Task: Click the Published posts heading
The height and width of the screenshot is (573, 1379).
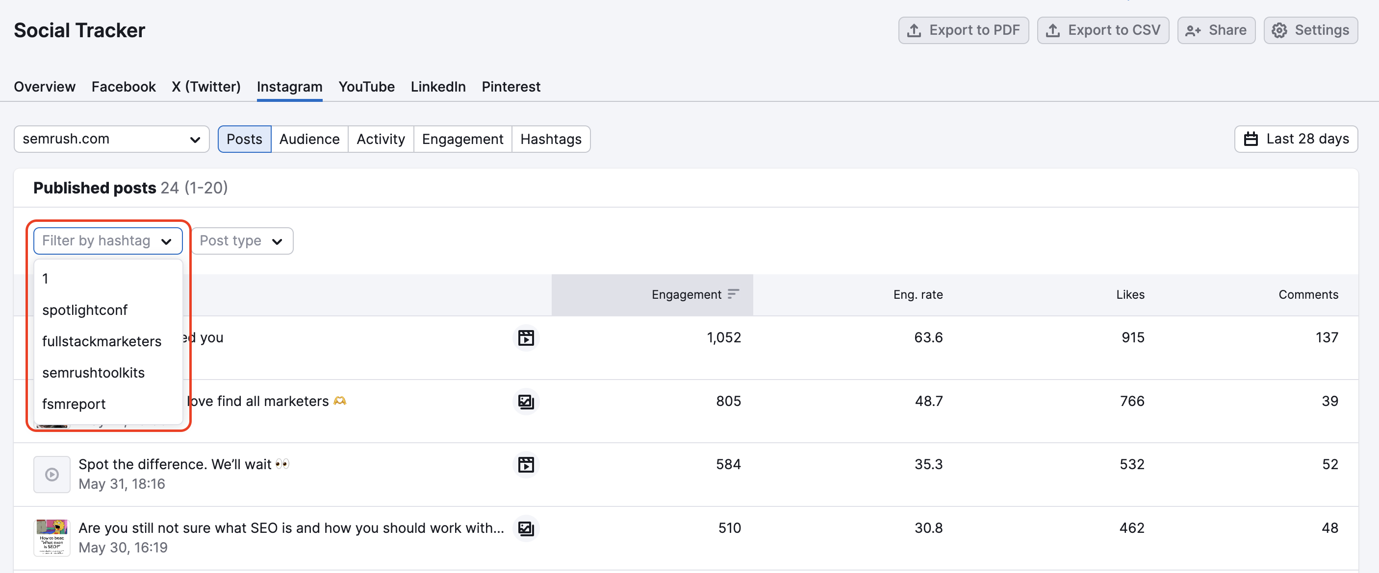Action: coord(95,188)
